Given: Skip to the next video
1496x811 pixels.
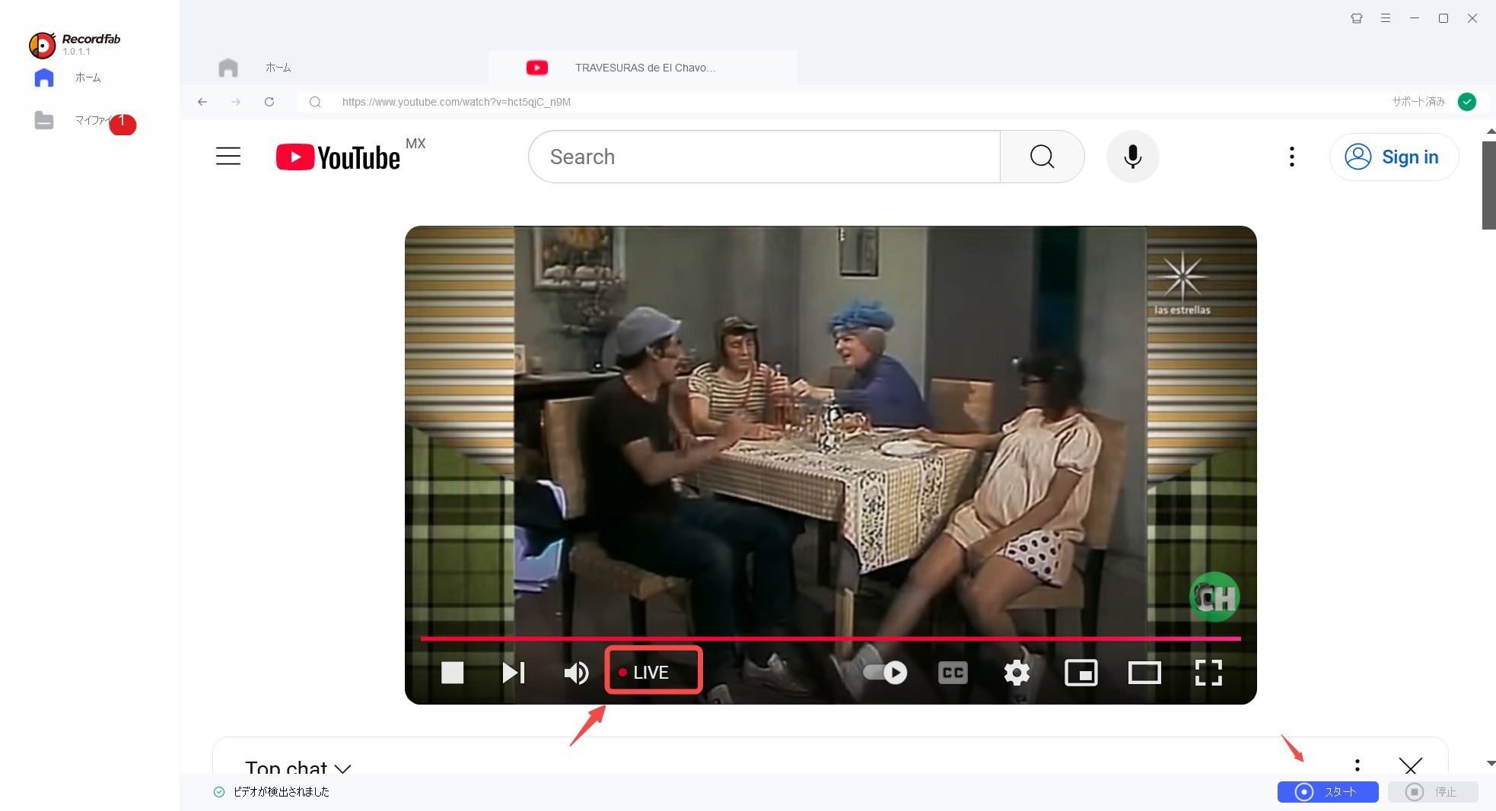Looking at the screenshot, I should 514,673.
